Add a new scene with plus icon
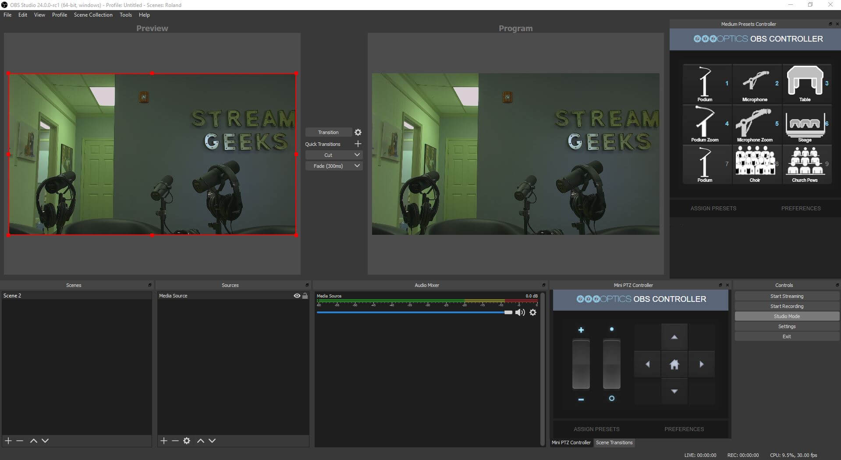 [x=8, y=441]
